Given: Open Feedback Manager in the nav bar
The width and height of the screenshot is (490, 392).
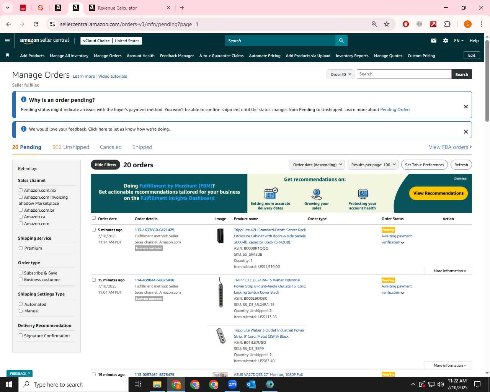Looking at the screenshot, I should (x=177, y=56).
